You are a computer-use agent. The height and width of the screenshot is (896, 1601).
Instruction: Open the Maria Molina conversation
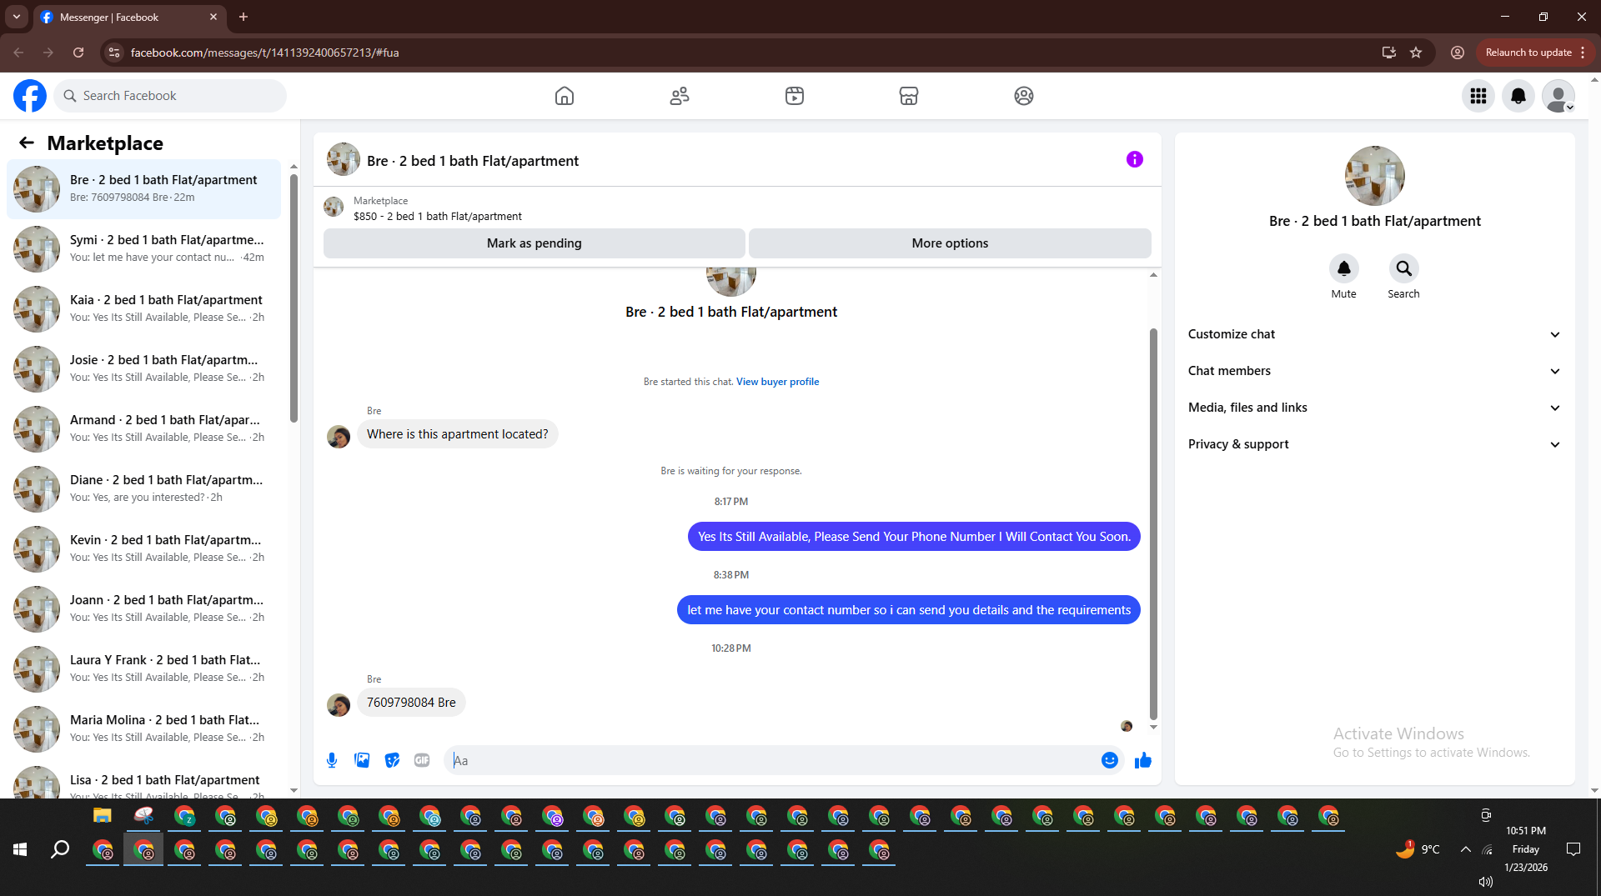click(x=143, y=728)
